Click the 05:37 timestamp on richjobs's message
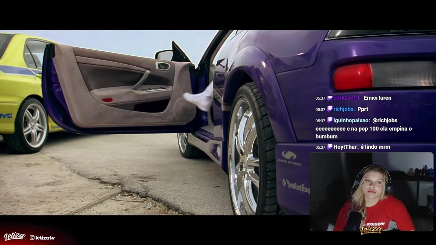 [x=320, y=110]
